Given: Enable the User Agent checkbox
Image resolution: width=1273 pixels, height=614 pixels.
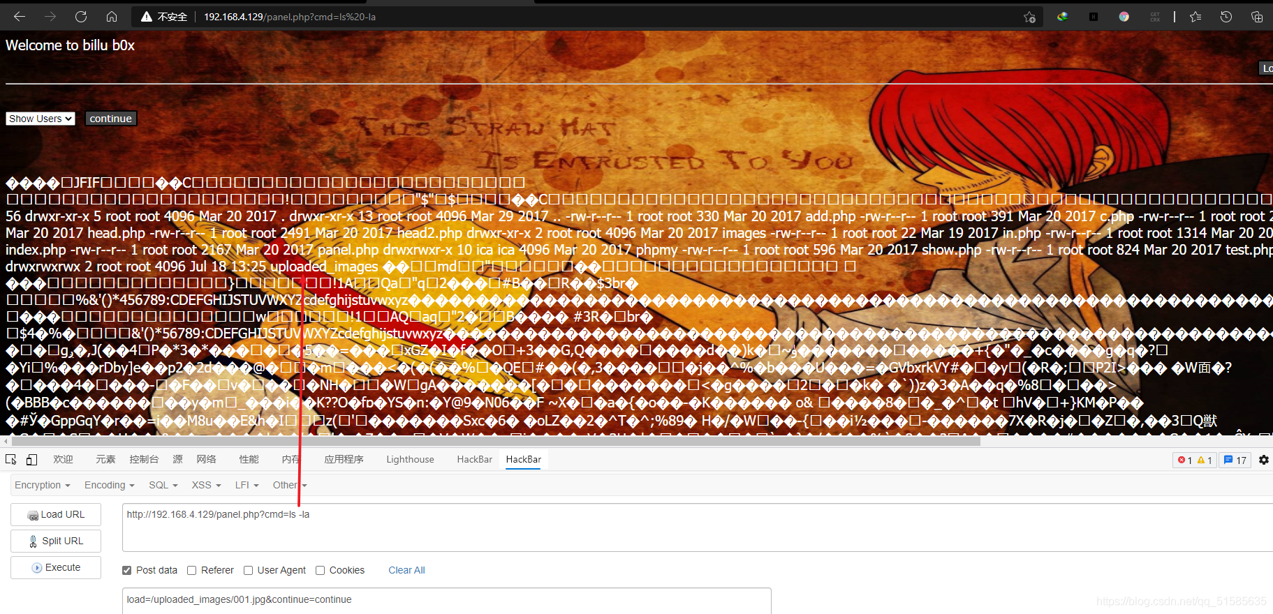Looking at the screenshot, I should point(248,570).
